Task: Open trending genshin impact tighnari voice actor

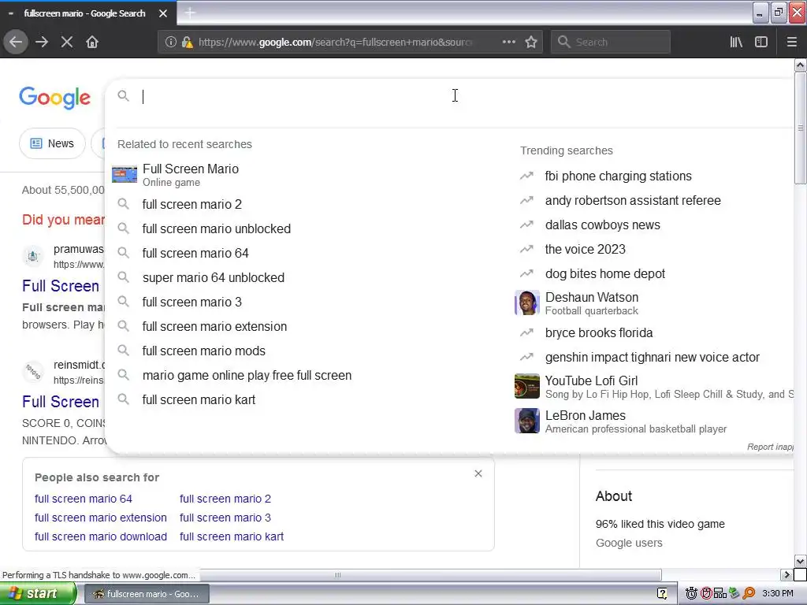Action: coord(652,357)
